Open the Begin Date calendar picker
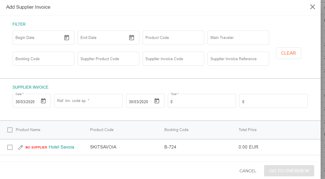The height and width of the screenshot is (179, 325). click(67, 37)
